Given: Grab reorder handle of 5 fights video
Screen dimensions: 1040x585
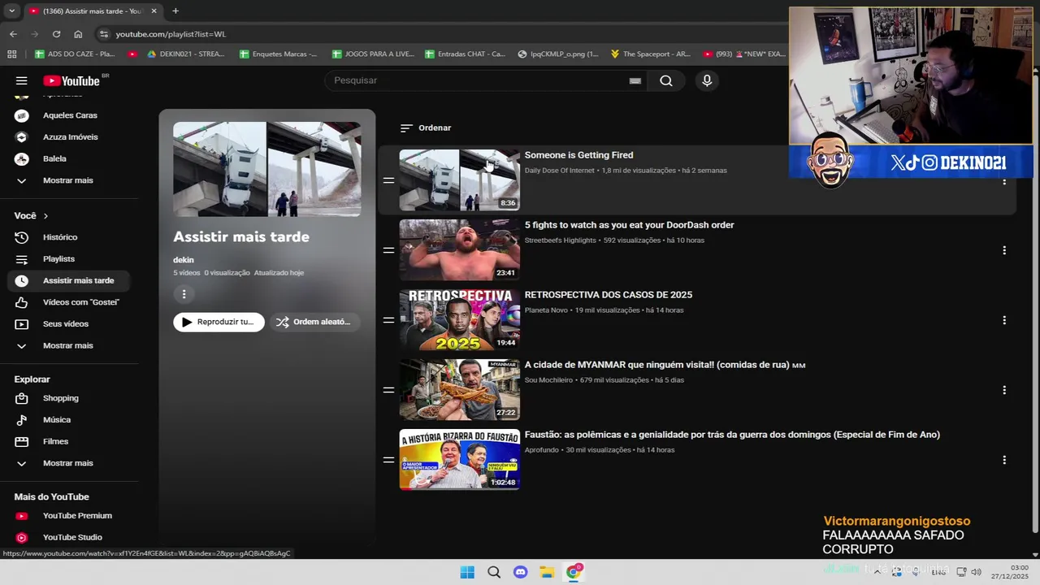Looking at the screenshot, I should 388,250.
